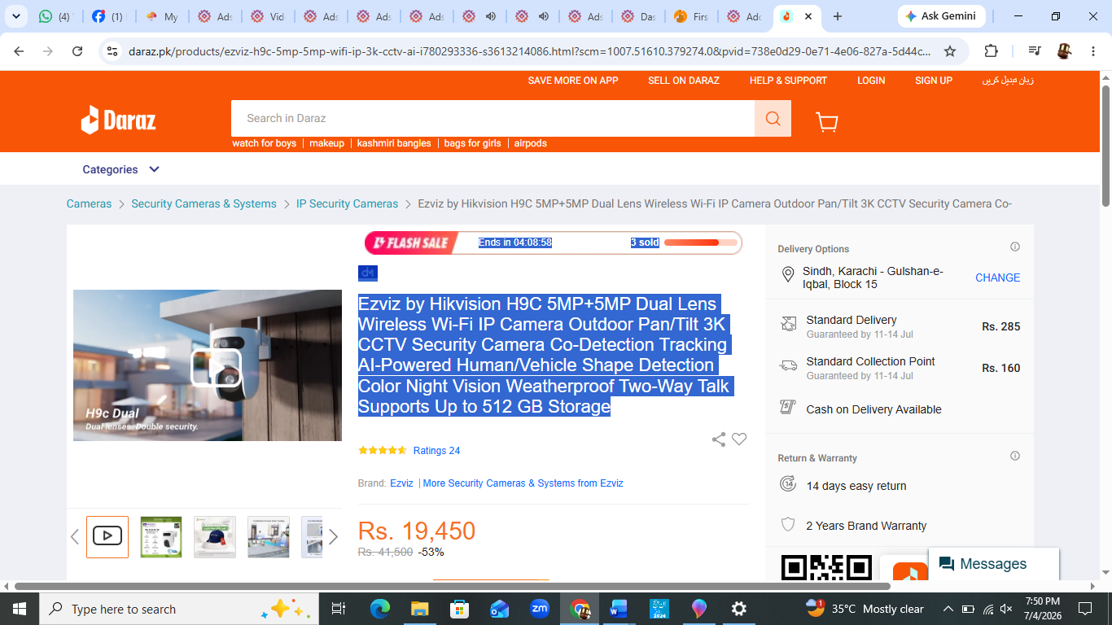
Task: Open the Messages chat button
Action: coord(993,564)
